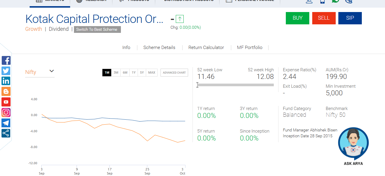Switch the chart to the 3M period
The image size is (385, 176).
116,72
